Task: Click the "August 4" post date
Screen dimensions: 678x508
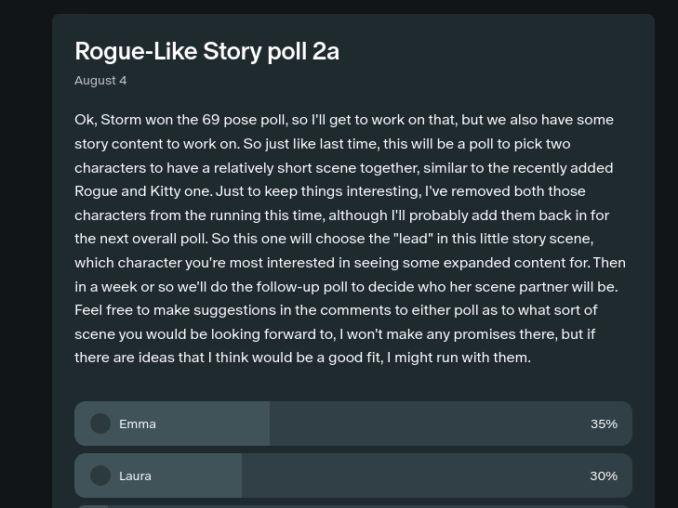Action: click(x=100, y=81)
